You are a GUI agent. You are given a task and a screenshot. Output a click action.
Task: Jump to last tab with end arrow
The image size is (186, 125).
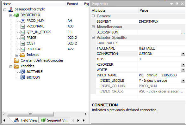(84, 121)
